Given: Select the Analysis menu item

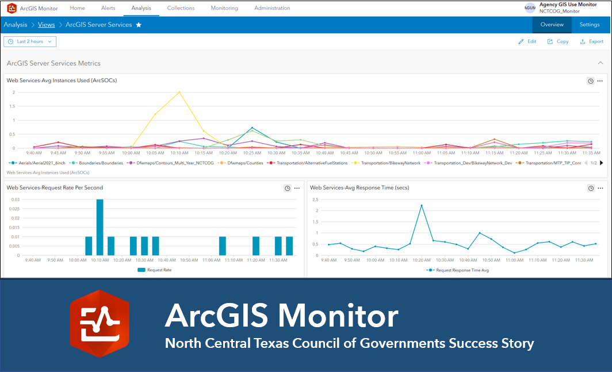Looking at the screenshot, I should pyautogui.click(x=141, y=8).
